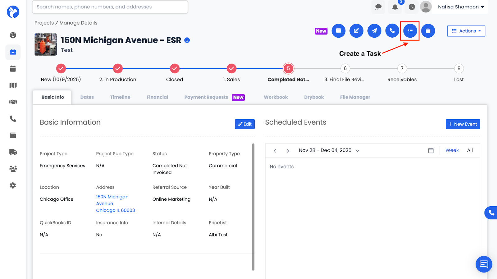Click the wallet icon in project toolbar
This screenshot has height=279, width=497.
click(x=339, y=31)
